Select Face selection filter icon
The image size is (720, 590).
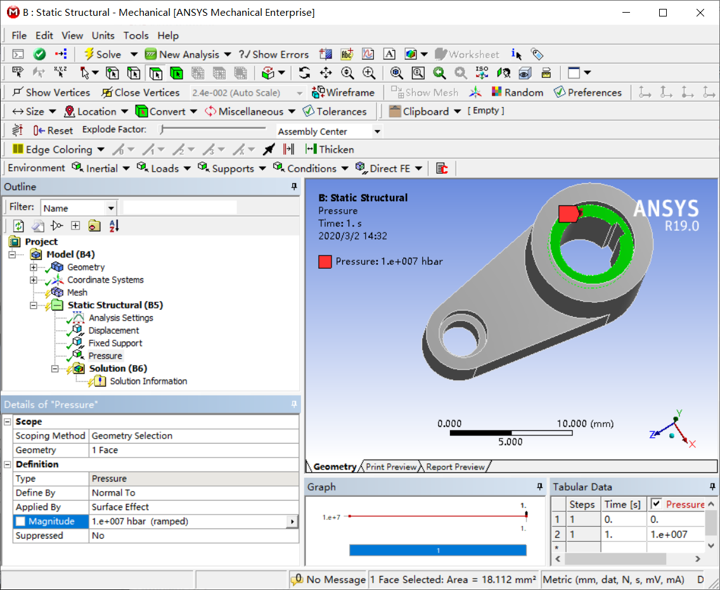(x=156, y=73)
